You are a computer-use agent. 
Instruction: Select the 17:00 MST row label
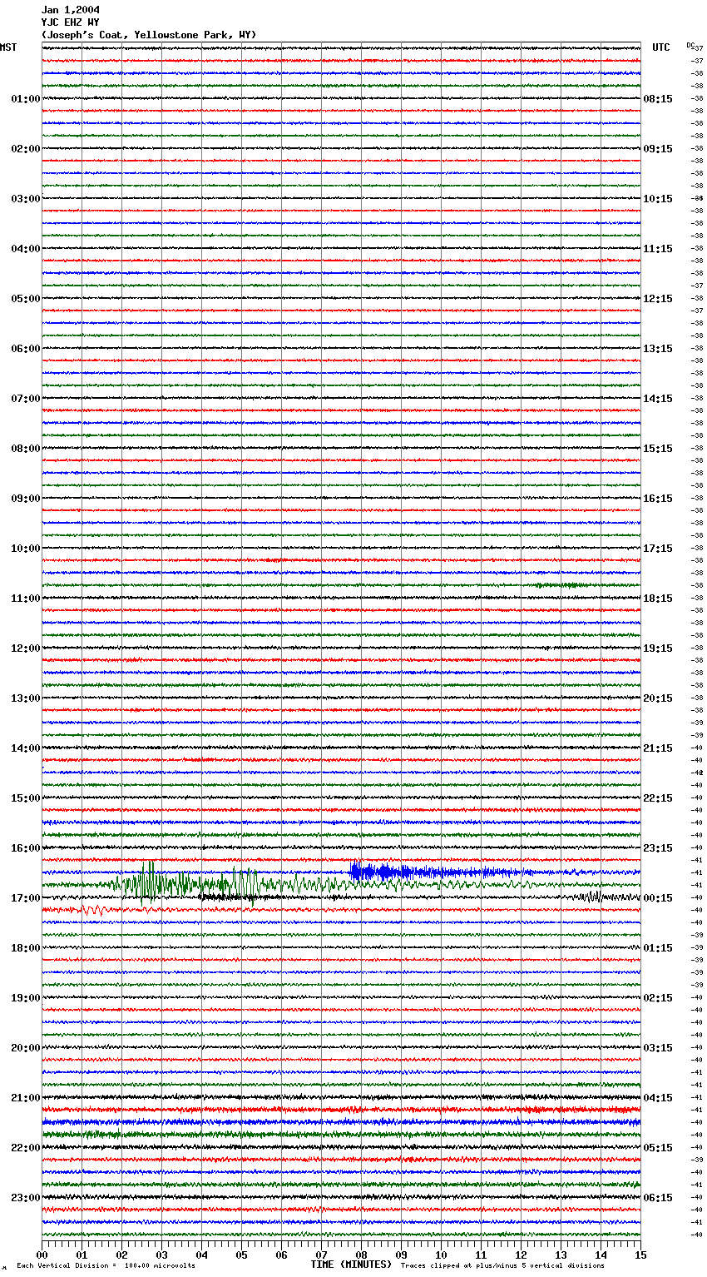pyautogui.click(x=26, y=898)
